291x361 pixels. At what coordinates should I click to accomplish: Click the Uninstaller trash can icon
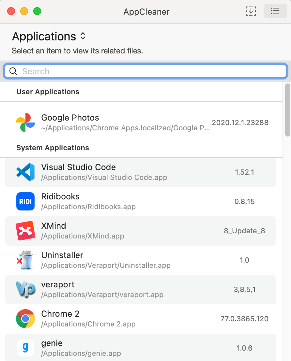point(25,260)
